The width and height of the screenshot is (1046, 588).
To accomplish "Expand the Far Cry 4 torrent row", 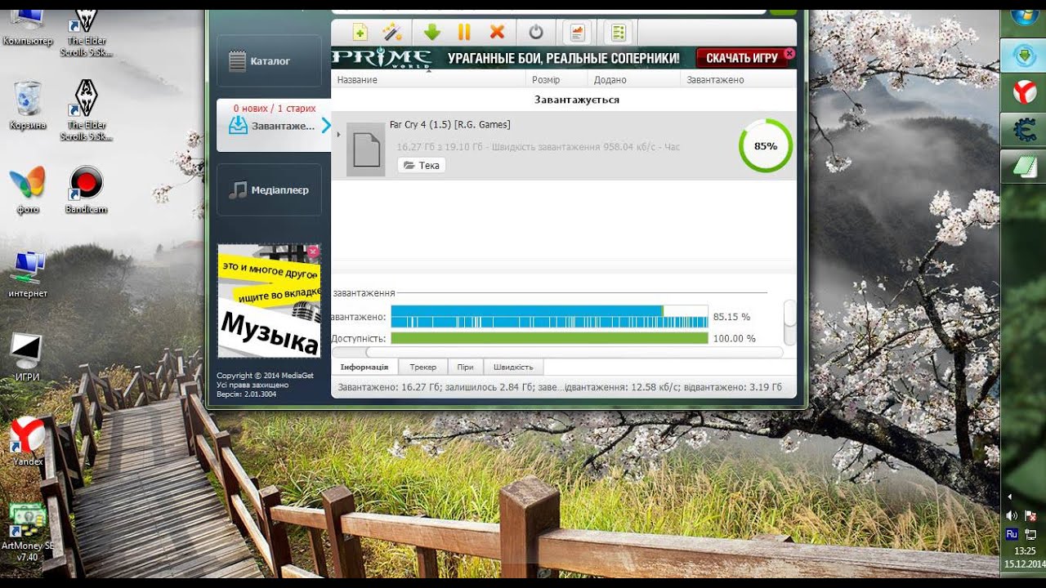I will click(x=339, y=134).
